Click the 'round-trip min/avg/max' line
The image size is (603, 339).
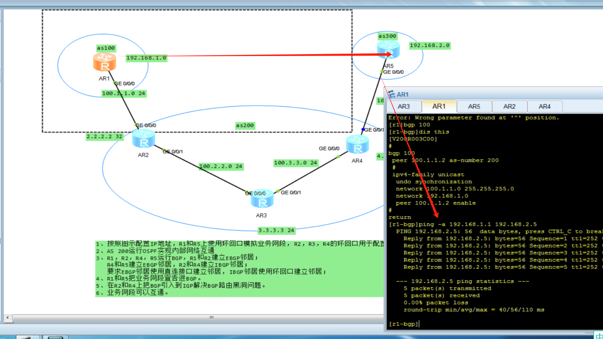[x=474, y=310]
